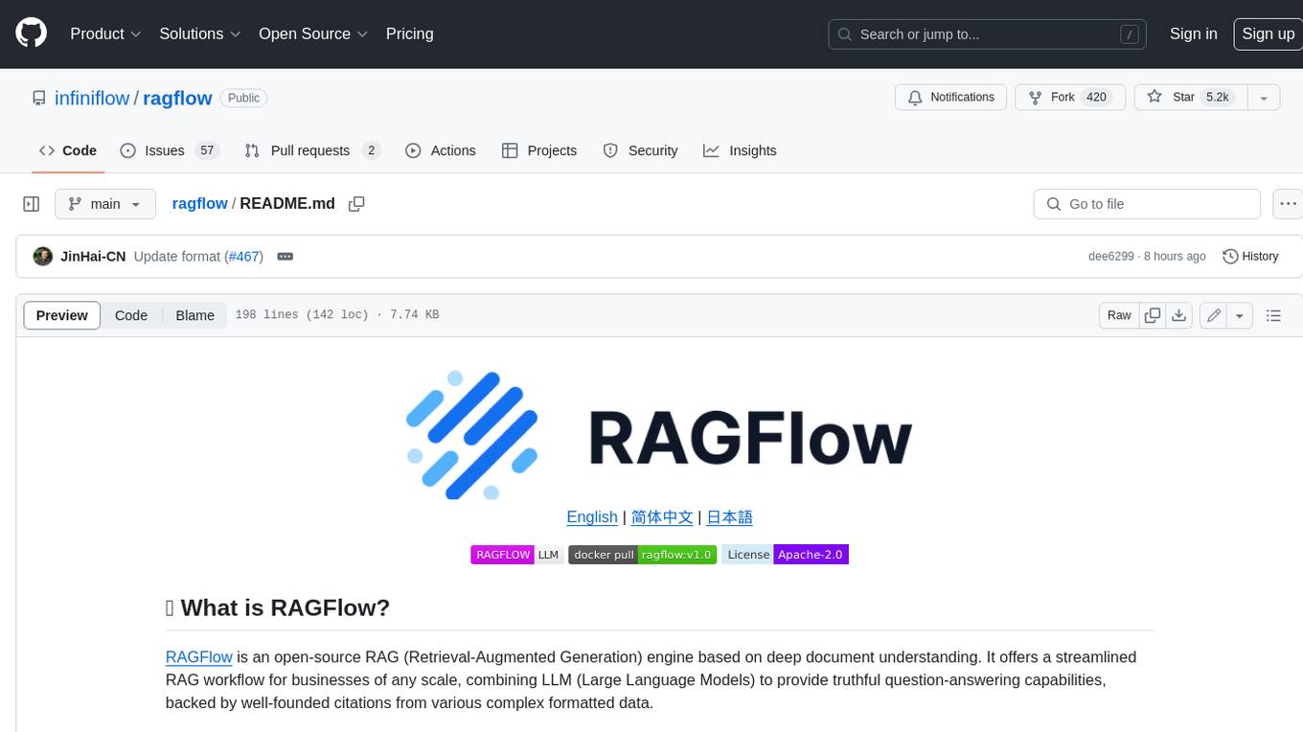Open pull request #467 link
This screenshot has width=1303, height=732.
241,257
